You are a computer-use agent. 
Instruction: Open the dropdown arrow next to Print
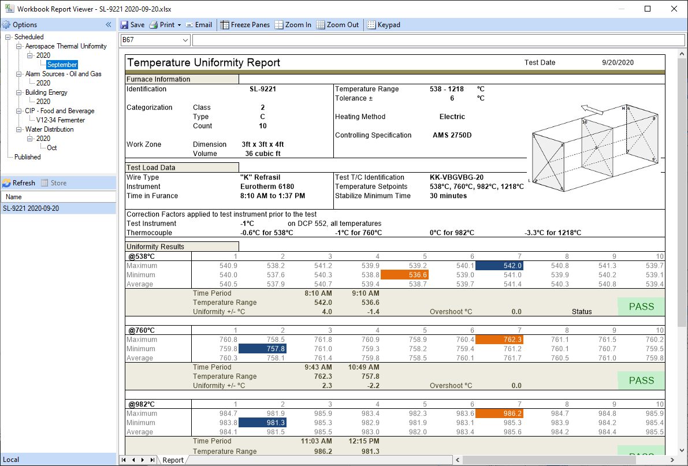tap(179, 25)
